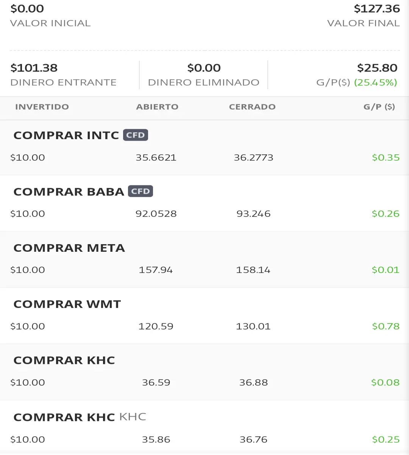Click the 36.88 closed price for KHC

253,382
